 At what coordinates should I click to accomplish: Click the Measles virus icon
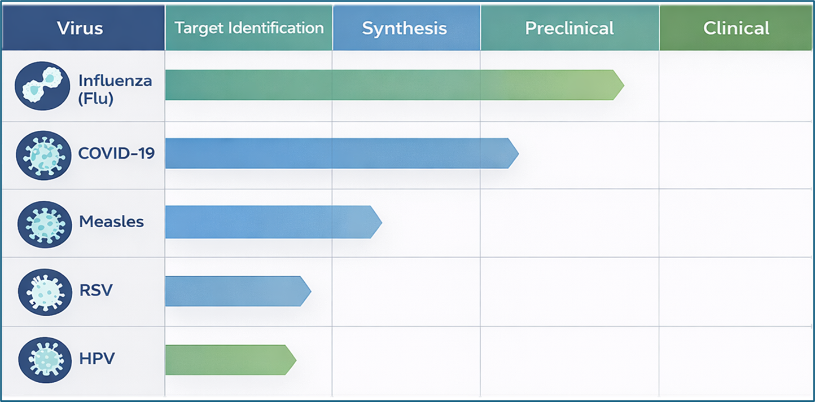pos(45,223)
